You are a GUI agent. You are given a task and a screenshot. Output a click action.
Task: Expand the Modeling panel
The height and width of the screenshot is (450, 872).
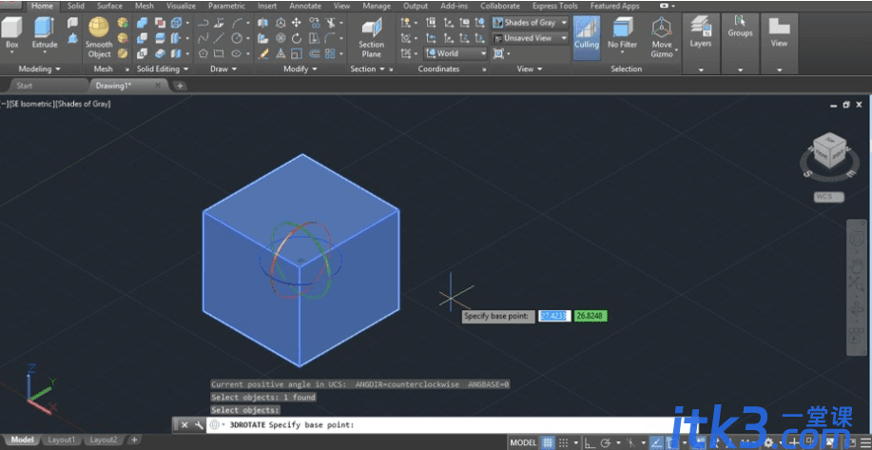click(x=39, y=68)
